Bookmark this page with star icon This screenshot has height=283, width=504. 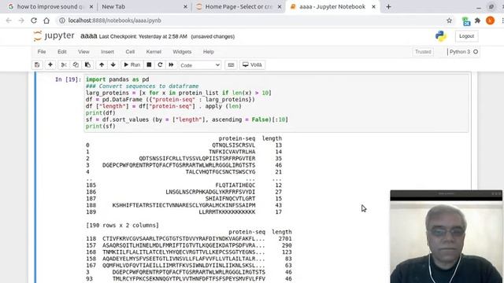[449, 20]
